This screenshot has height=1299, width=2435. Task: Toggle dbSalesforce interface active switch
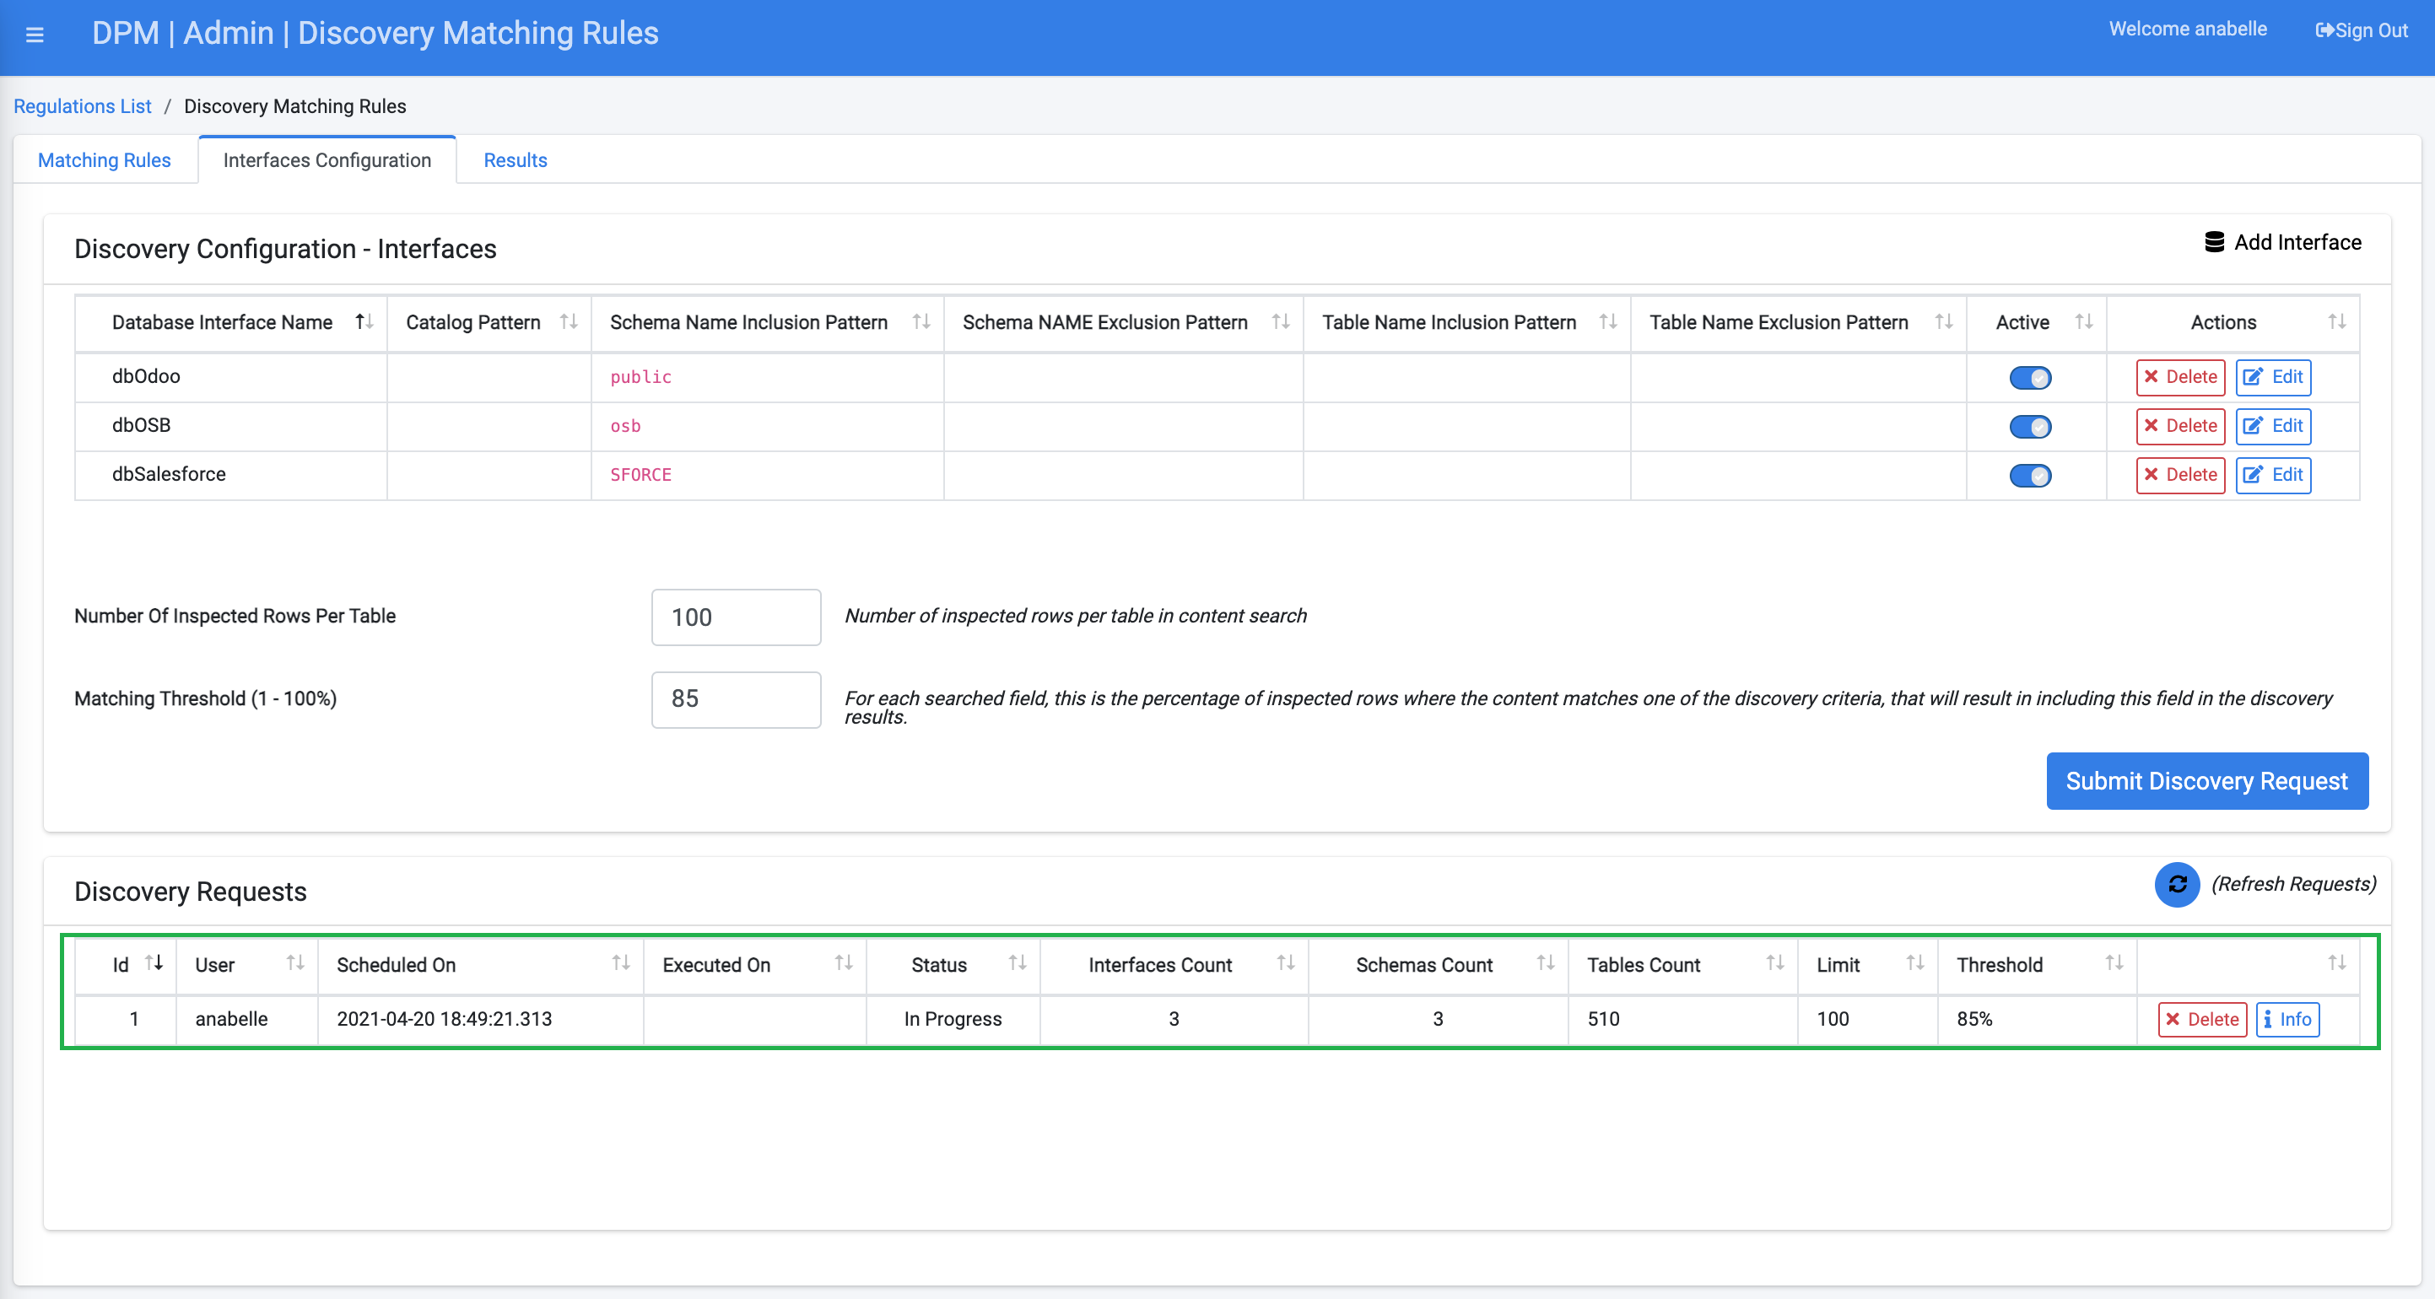pyautogui.click(x=2029, y=475)
